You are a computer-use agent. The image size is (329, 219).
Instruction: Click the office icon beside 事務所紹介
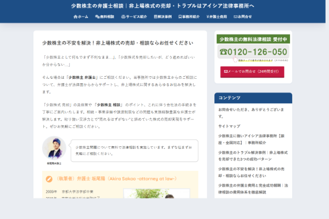tap(180, 17)
